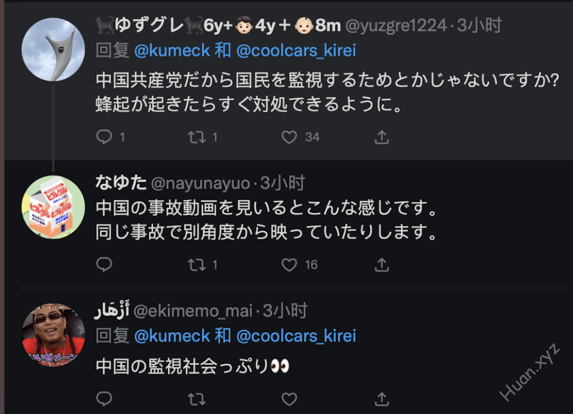Viewport: 573px width, 414px height.
Task: View ゆずグレ's profile avatar
Action: point(53,49)
